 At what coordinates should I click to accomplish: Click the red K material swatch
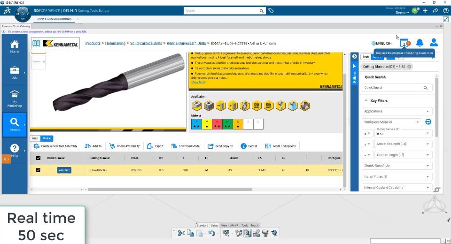click(x=217, y=124)
